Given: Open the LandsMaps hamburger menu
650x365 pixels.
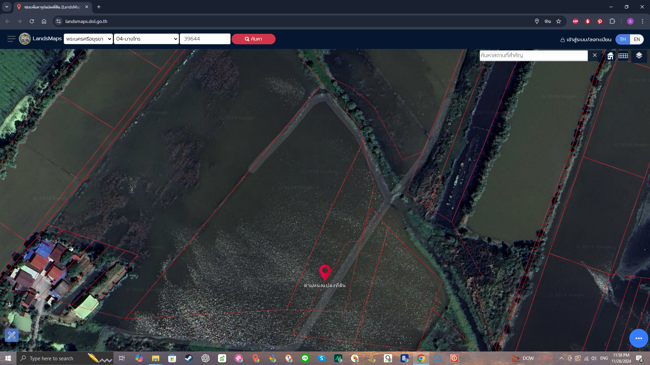Looking at the screenshot, I should (11, 39).
